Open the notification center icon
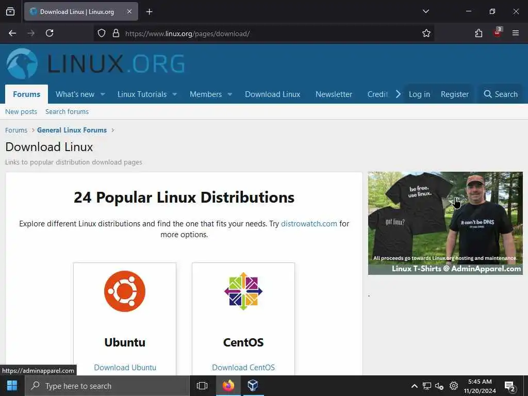Screen dimensions: 528x396 pyautogui.click(x=510, y=387)
